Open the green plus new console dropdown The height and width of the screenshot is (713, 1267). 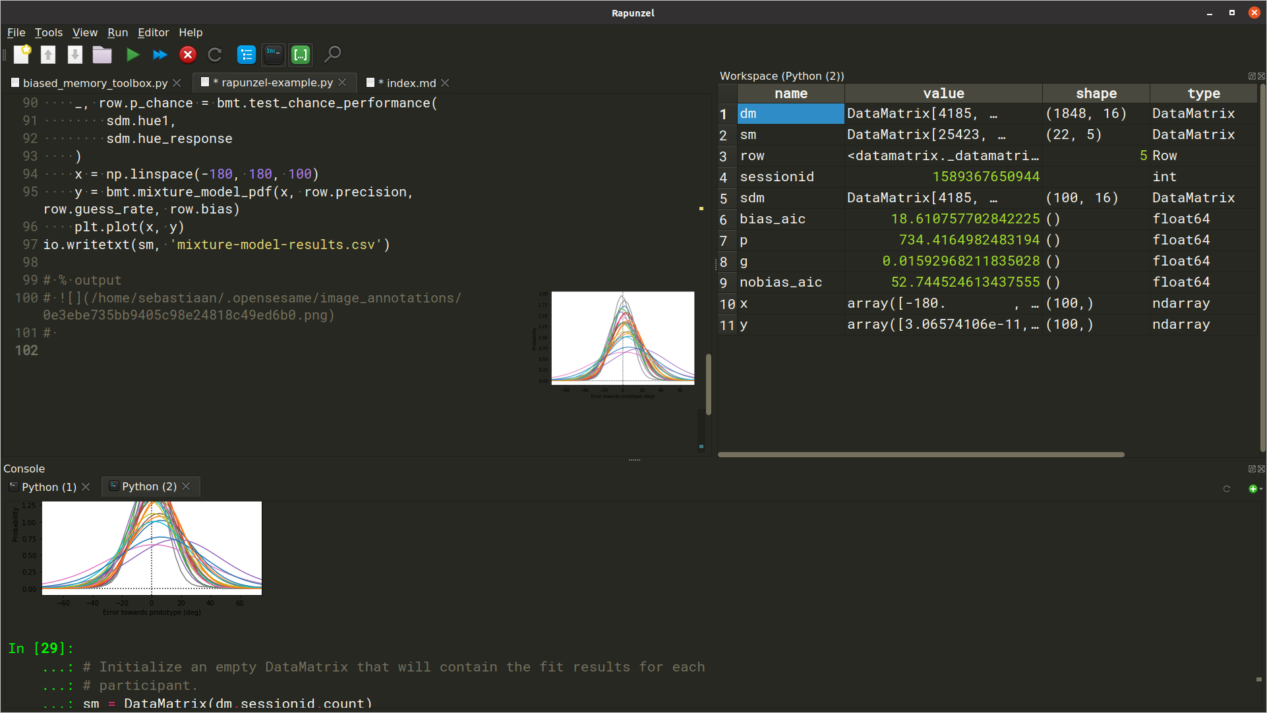click(1255, 489)
